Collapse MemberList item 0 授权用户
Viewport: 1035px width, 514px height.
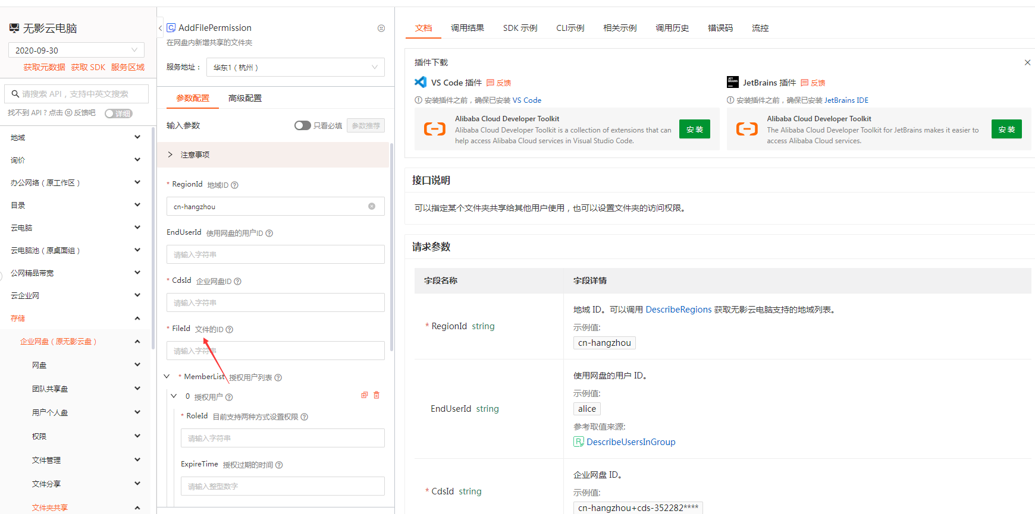pos(174,396)
